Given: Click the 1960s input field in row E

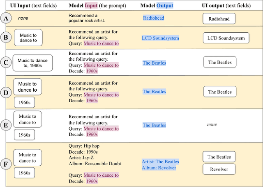Looking at the screenshot, I should (24, 135).
